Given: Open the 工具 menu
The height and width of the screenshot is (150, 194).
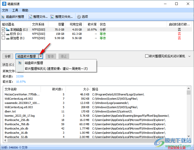Looking at the screenshot, I should click(15, 10).
